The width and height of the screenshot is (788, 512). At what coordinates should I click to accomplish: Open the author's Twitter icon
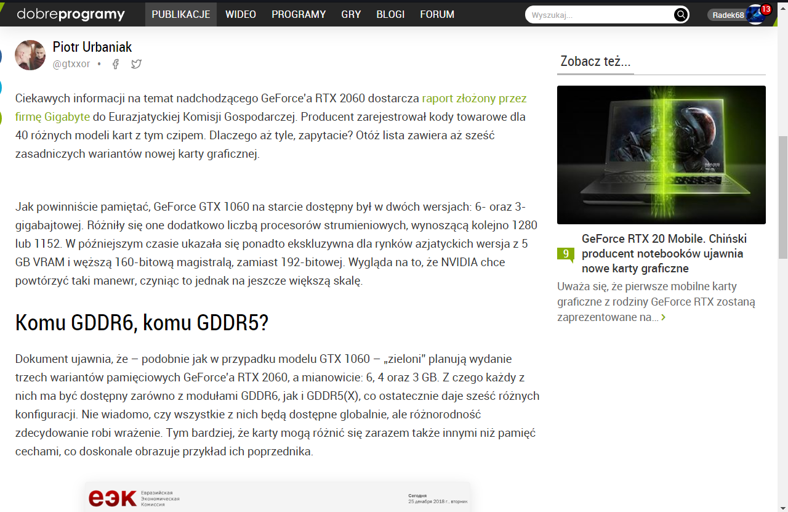point(136,64)
